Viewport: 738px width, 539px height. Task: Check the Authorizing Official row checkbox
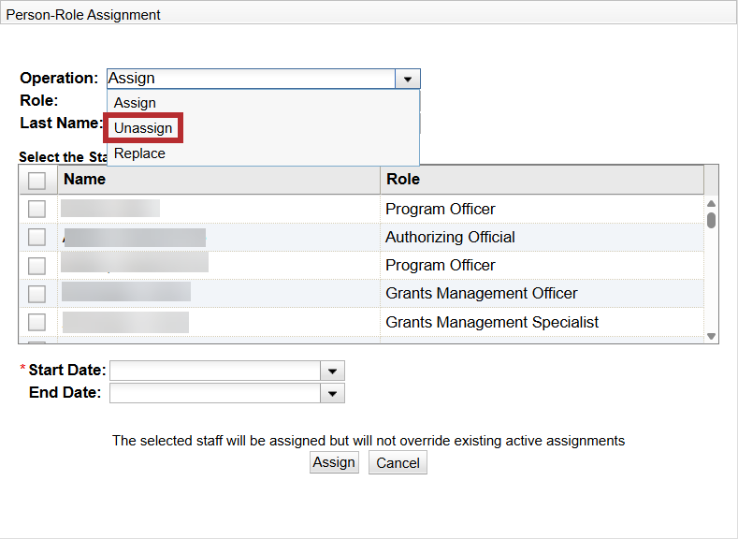pos(37,237)
